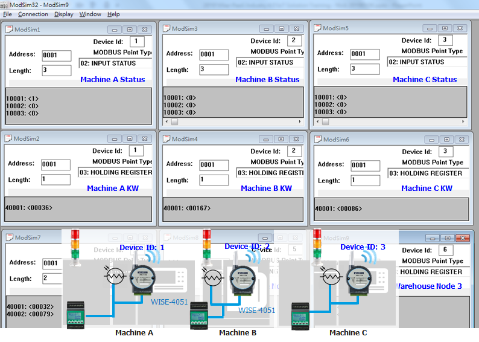Click the Length field in ModSim4
Screen dimensions: 479x342
pyautogui.click(x=214, y=180)
